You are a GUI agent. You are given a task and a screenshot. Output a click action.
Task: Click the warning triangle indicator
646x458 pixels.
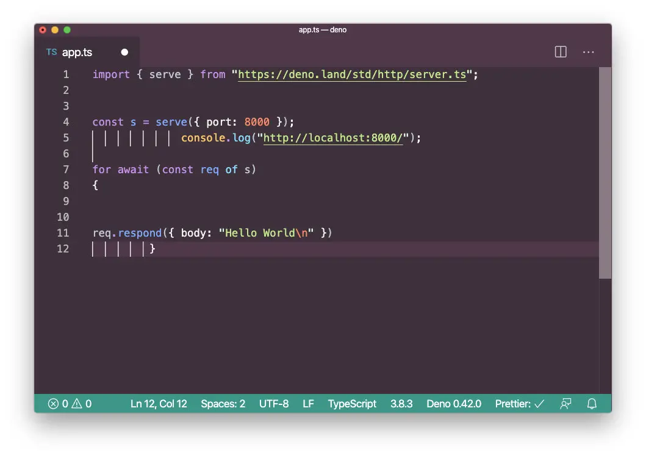coord(77,404)
